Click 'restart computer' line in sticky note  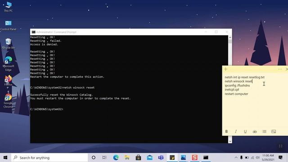[236, 94]
